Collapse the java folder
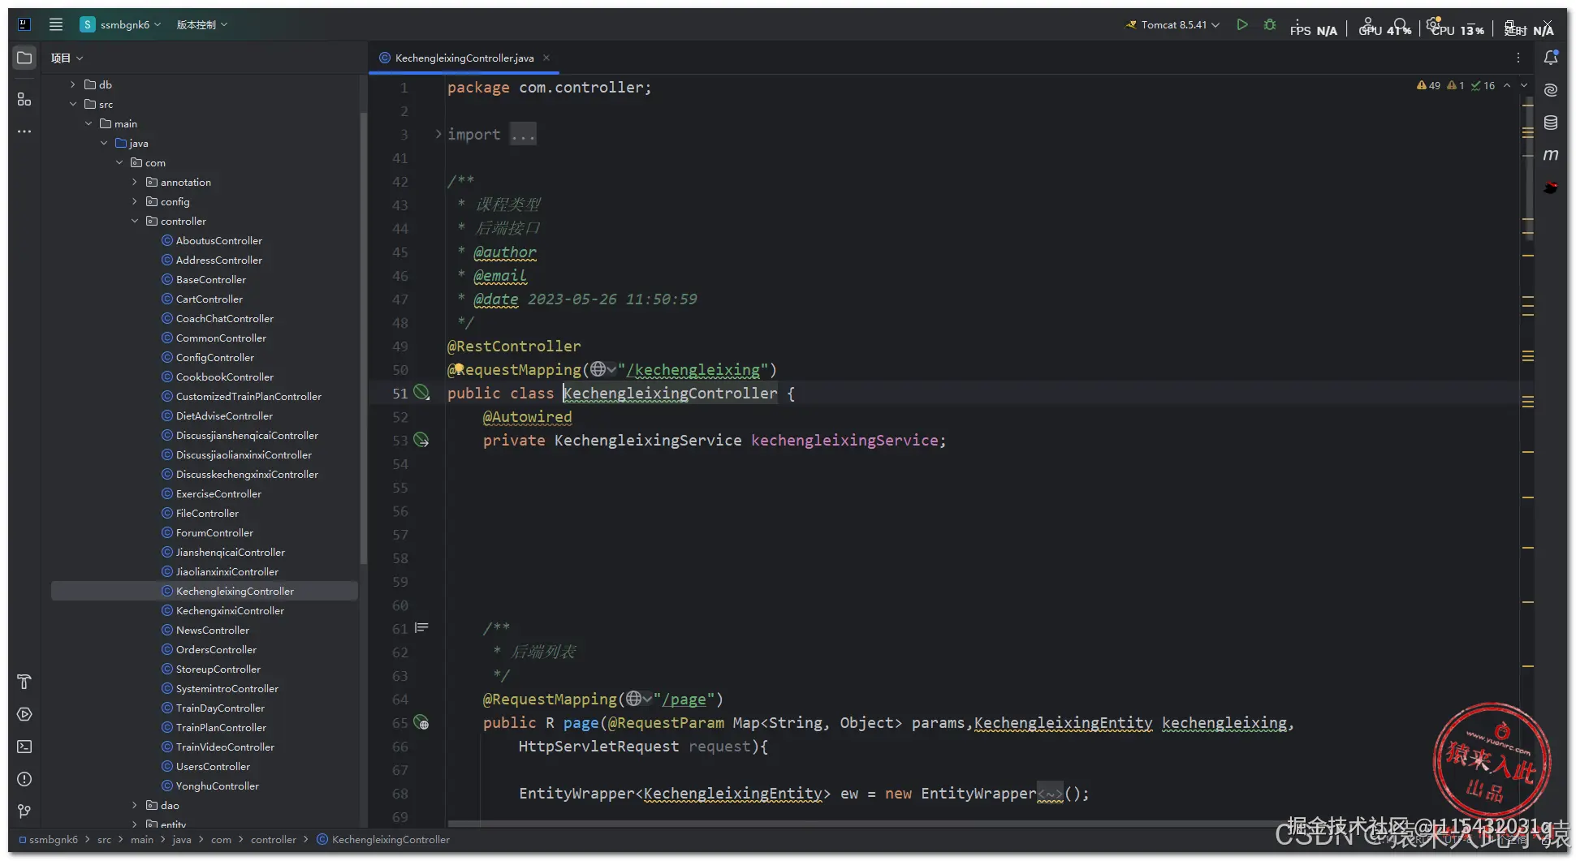 [x=104, y=143]
